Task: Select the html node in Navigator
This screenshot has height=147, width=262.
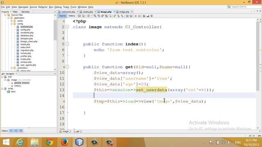Action: (x=13, y=91)
